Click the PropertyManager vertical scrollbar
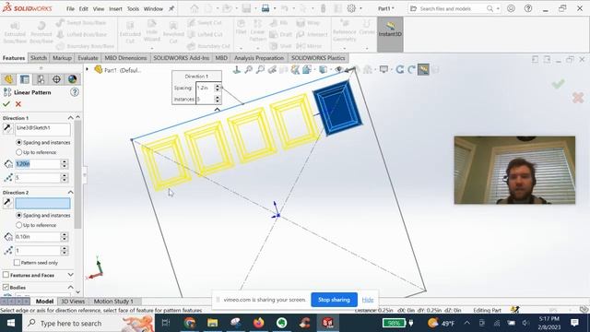This screenshot has height=332, width=590. coord(77,174)
